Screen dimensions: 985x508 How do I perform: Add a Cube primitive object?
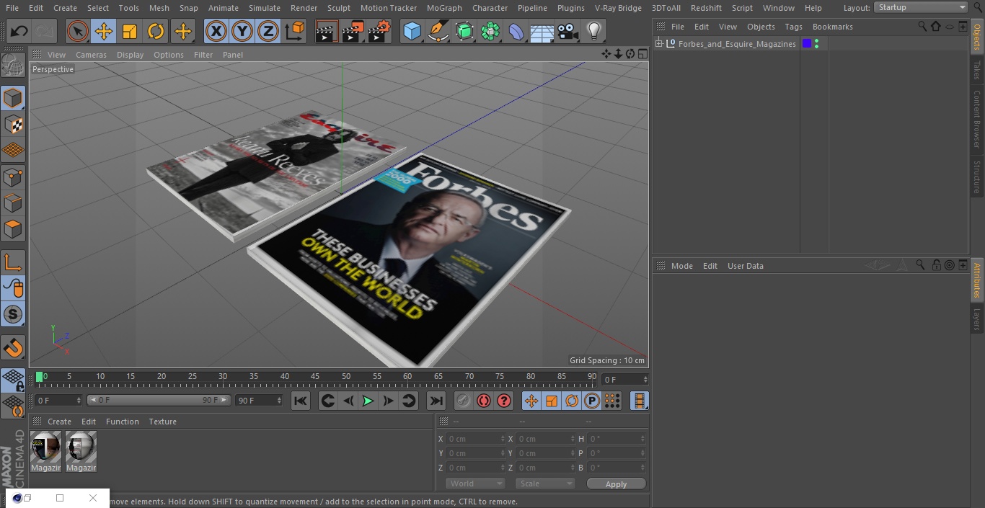point(412,32)
